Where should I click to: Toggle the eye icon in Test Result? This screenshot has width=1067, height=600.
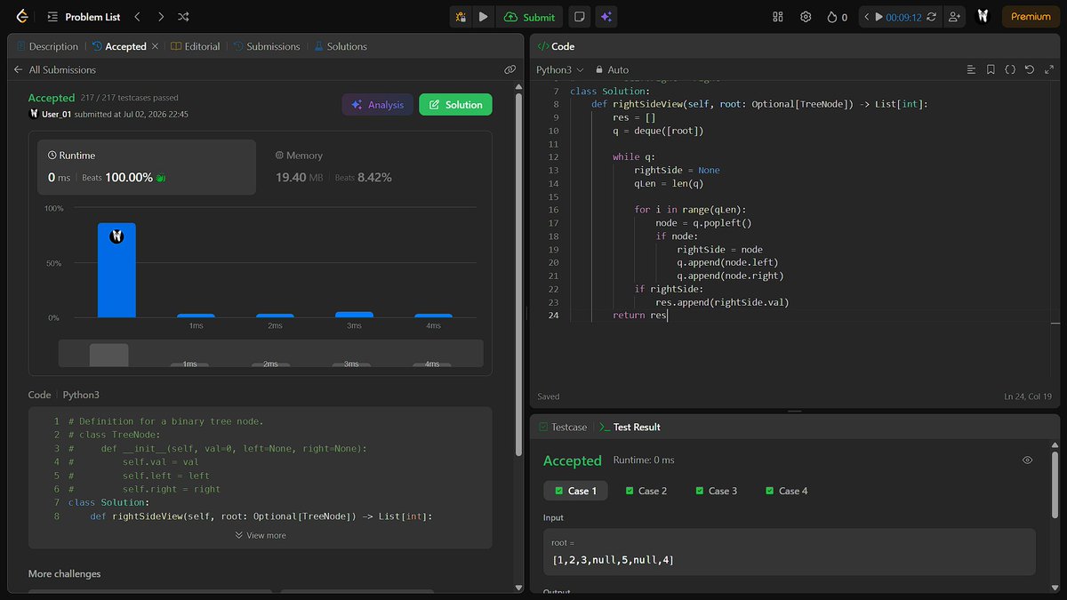click(x=1028, y=460)
